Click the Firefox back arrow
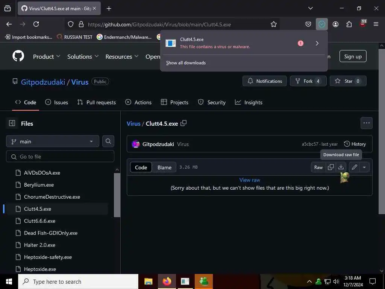This screenshot has height=289, width=385. click(x=9, y=24)
